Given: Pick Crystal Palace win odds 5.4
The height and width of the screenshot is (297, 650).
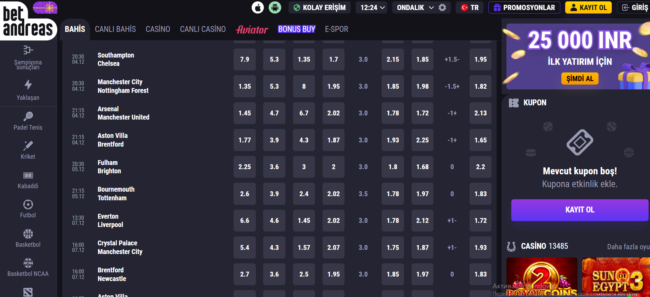Looking at the screenshot, I should [245, 247].
